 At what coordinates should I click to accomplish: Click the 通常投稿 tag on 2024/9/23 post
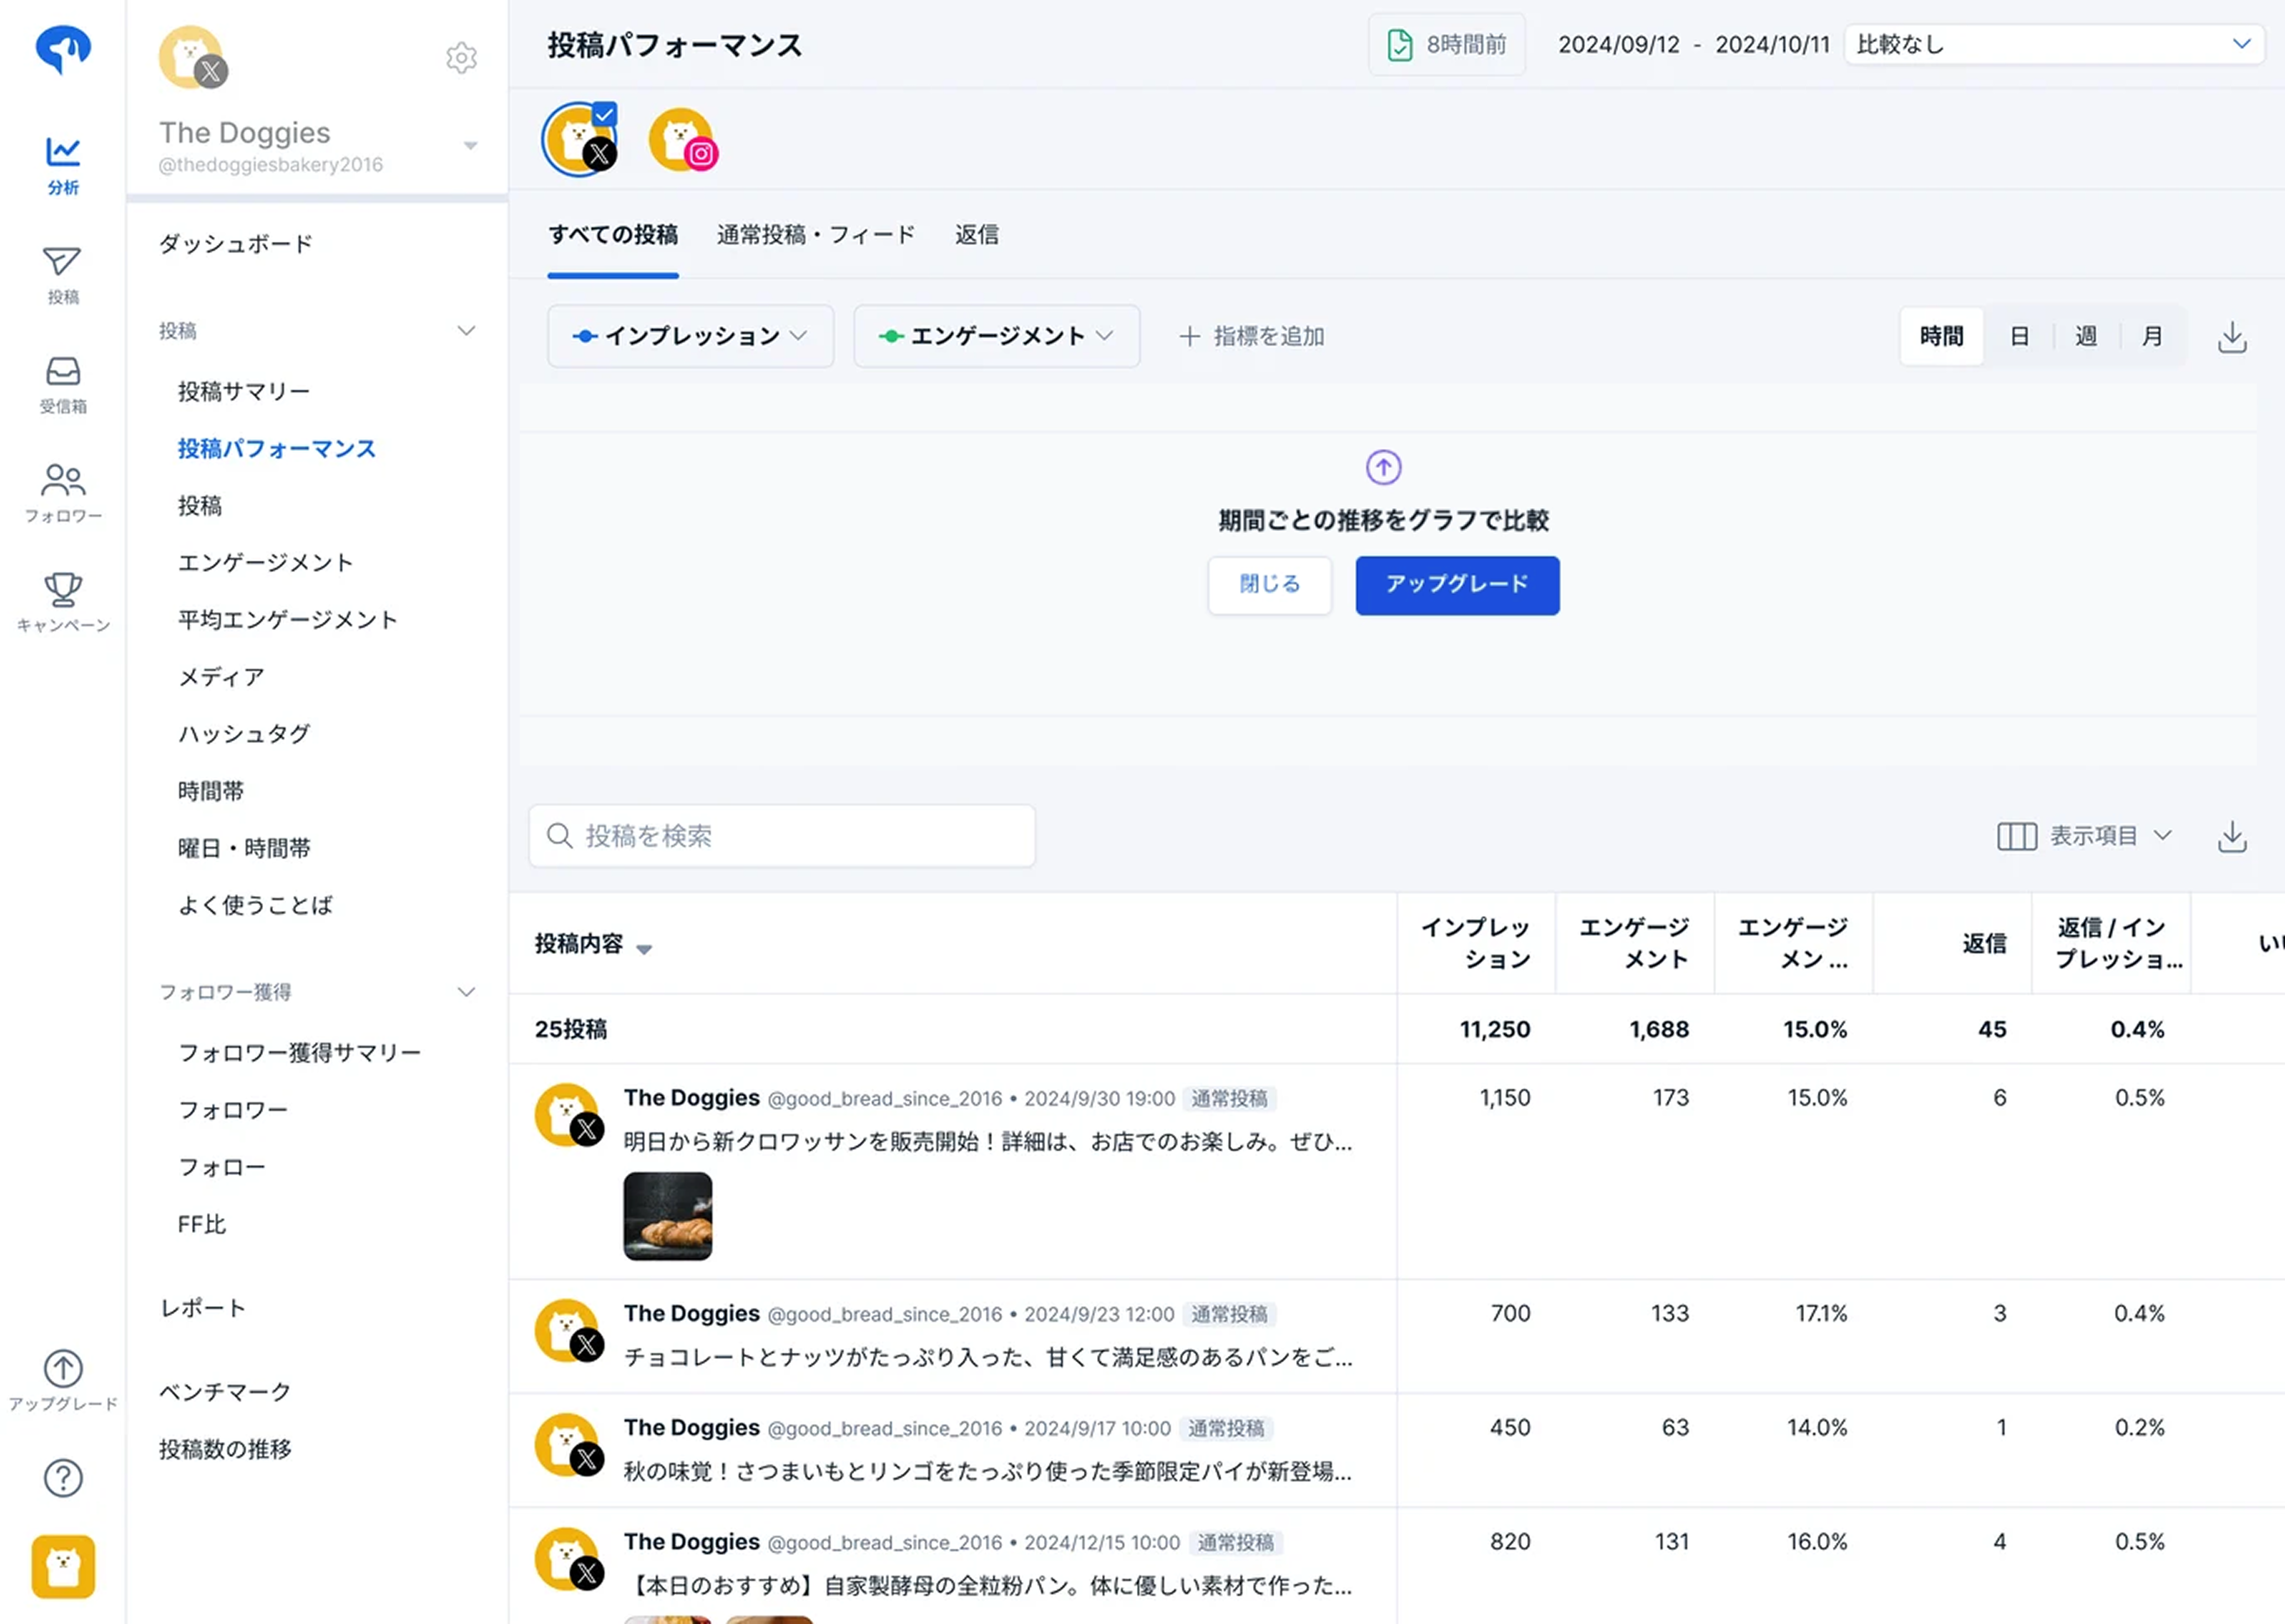(1229, 1314)
